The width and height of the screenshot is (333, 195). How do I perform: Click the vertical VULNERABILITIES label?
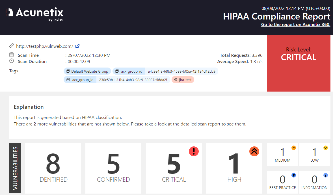click(x=15, y=168)
